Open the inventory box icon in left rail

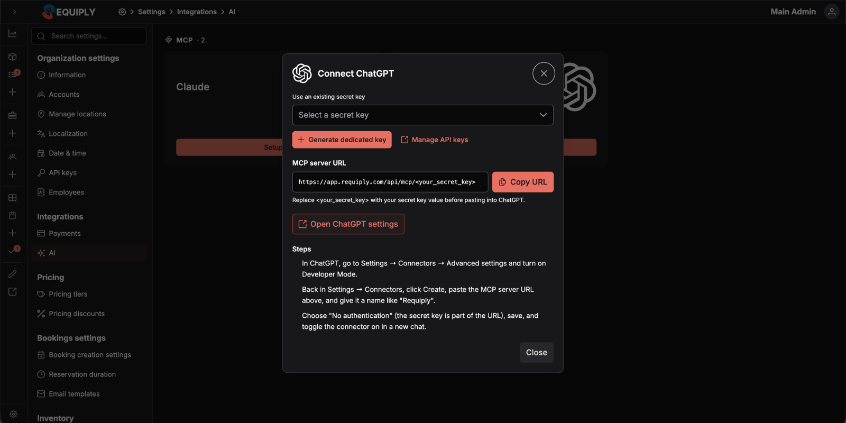(x=13, y=57)
